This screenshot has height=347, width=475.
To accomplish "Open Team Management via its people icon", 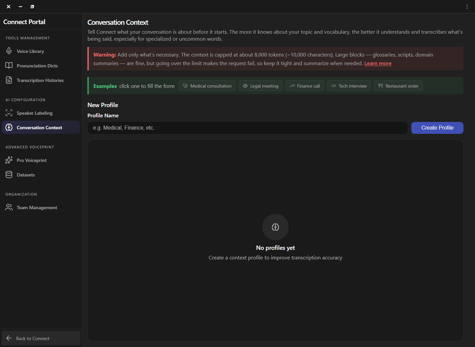I will 9,207.
